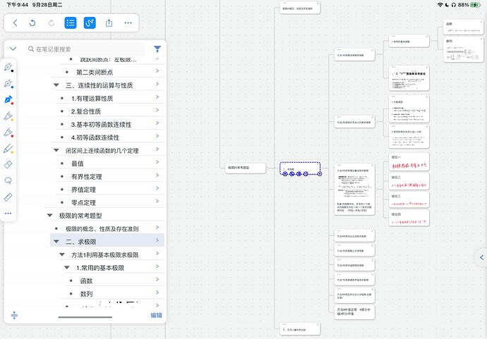The image size is (487, 339).
Task: Collapse the 1.常用的基本极限 section
Action: (67, 267)
